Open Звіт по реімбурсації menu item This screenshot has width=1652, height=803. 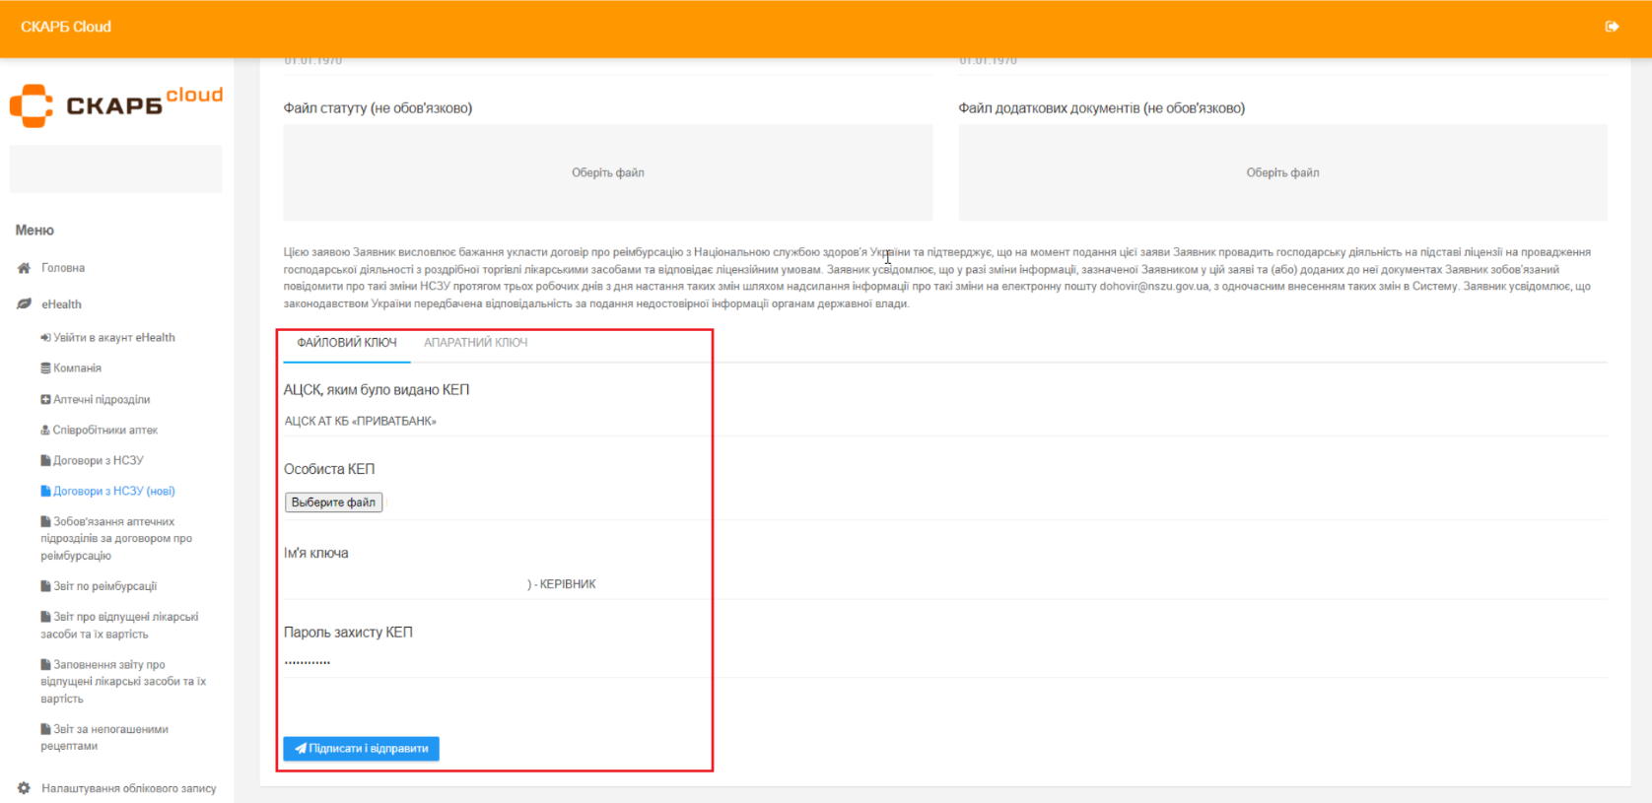tap(104, 586)
